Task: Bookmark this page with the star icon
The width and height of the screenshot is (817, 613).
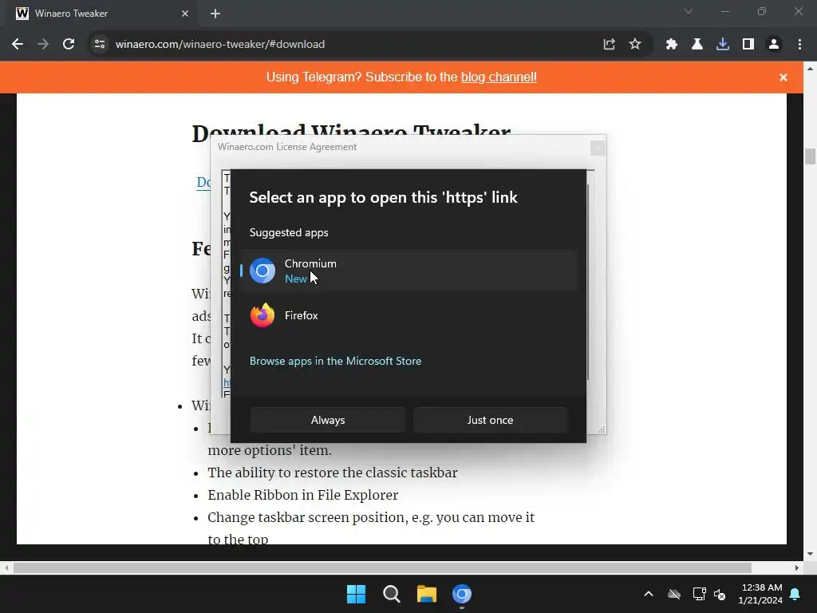Action: pos(634,45)
